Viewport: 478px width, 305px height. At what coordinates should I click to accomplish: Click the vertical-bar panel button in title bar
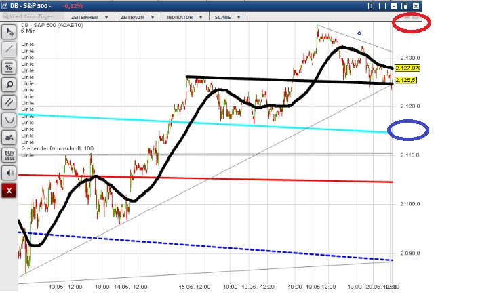pos(371,6)
